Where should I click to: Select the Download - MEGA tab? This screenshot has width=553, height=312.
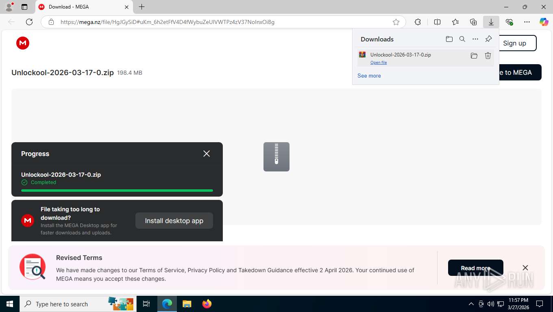point(84,7)
